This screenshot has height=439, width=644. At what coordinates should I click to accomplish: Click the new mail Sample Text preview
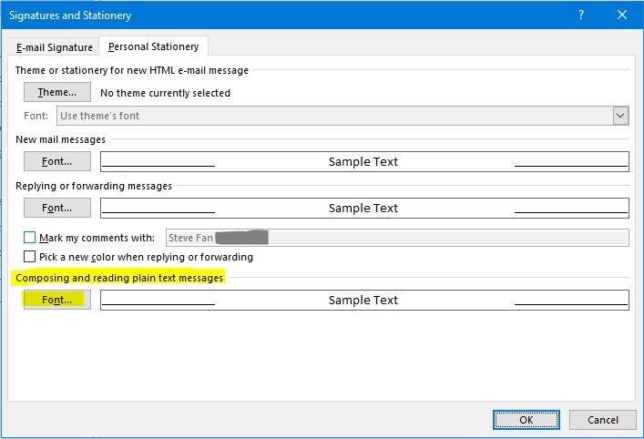363,161
